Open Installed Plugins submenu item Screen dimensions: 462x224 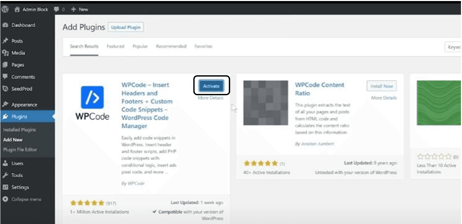19,130
